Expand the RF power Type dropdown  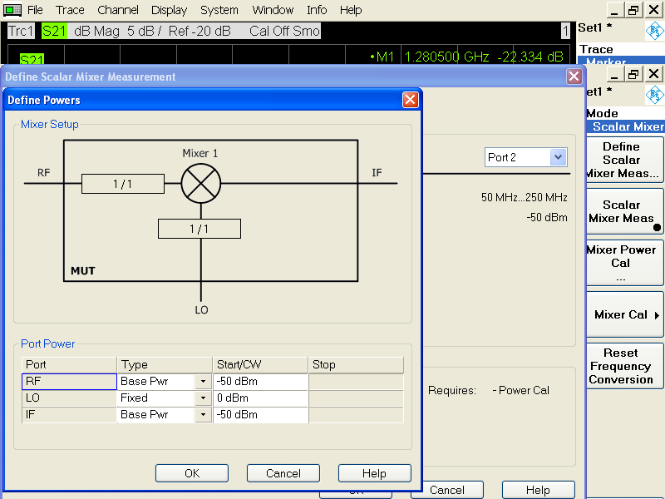click(x=203, y=382)
